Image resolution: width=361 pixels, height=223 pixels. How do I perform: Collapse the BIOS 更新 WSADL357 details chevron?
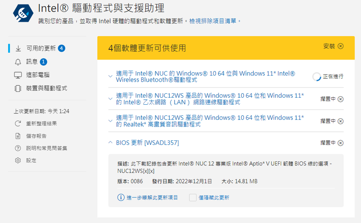(110, 142)
